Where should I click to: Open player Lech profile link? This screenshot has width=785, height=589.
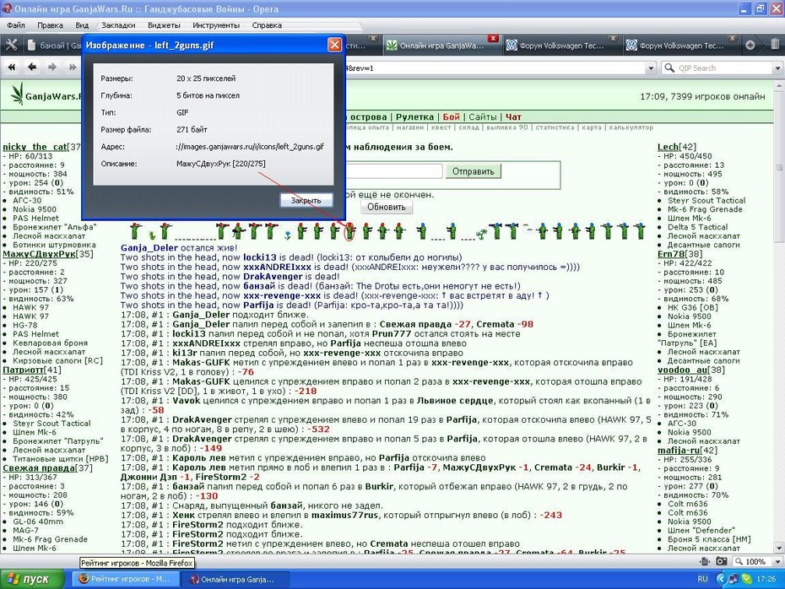tap(668, 147)
